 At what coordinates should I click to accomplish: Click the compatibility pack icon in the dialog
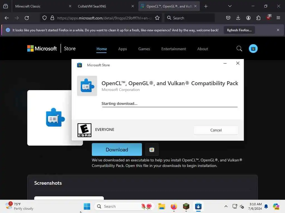[x=87, y=86]
